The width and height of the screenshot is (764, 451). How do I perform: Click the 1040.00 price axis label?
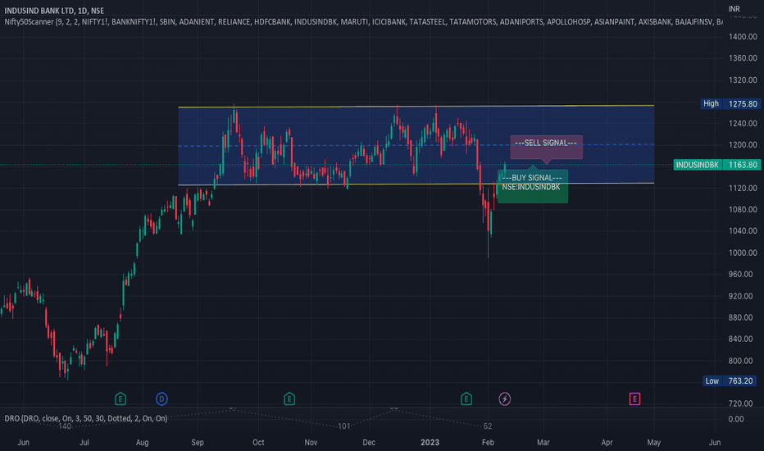[743, 230]
